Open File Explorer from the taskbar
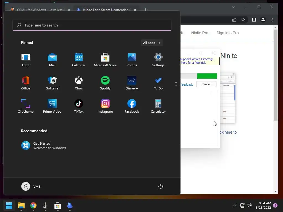The width and height of the screenshot is (283, 212). (21, 205)
